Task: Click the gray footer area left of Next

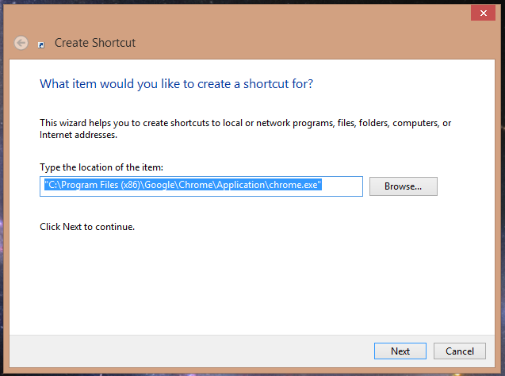Action: tap(198, 351)
